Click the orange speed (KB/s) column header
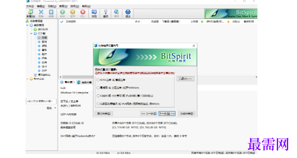The image size is (297, 158). click(228, 22)
